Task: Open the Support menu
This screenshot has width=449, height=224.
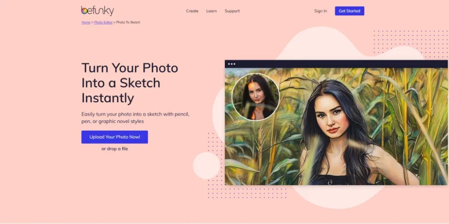Action: tap(232, 11)
